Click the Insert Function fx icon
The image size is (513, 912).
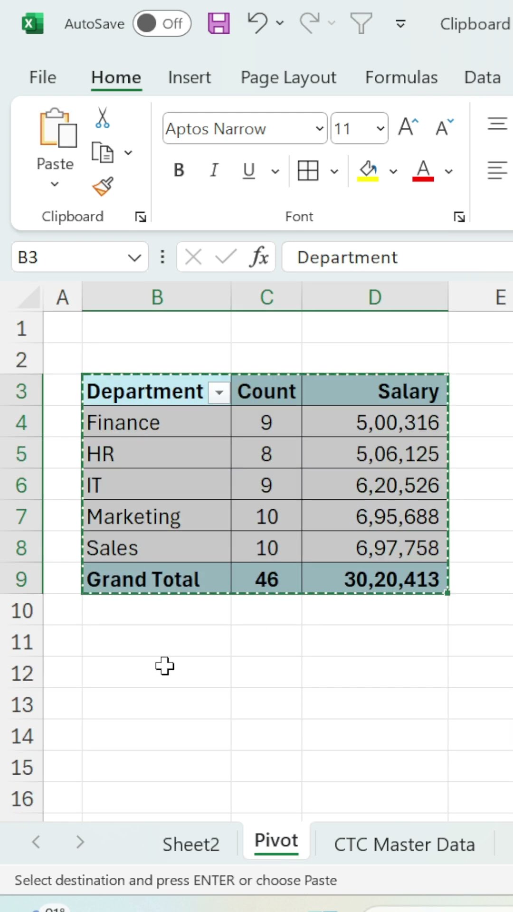(x=259, y=257)
